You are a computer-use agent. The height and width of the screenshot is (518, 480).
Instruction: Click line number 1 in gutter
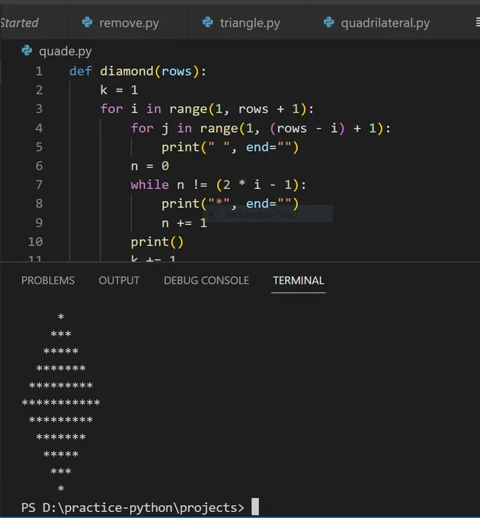39,71
